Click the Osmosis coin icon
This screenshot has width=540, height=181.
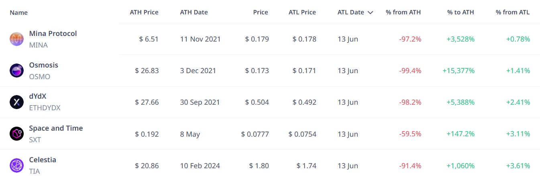click(x=16, y=70)
